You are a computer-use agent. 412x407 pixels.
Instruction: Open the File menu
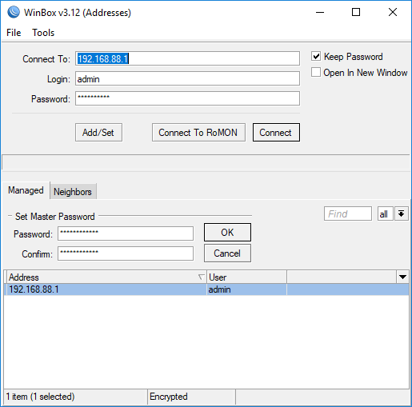14,33
